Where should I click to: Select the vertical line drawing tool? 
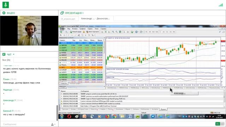(x=68, y=35)
